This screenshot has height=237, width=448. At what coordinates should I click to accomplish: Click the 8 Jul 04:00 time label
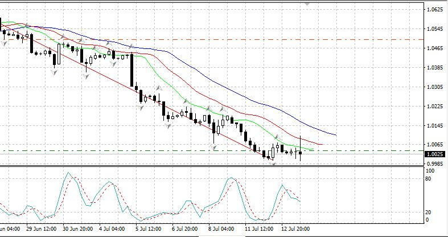point(221,229)
